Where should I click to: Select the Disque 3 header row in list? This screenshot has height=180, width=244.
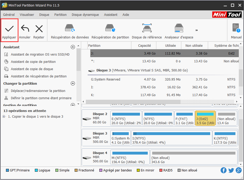[163, 70]
